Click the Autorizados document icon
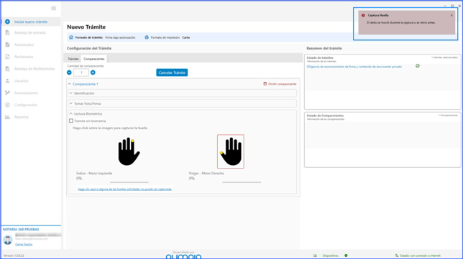Viewport: 463px width, 259px height. coord(7,44)
